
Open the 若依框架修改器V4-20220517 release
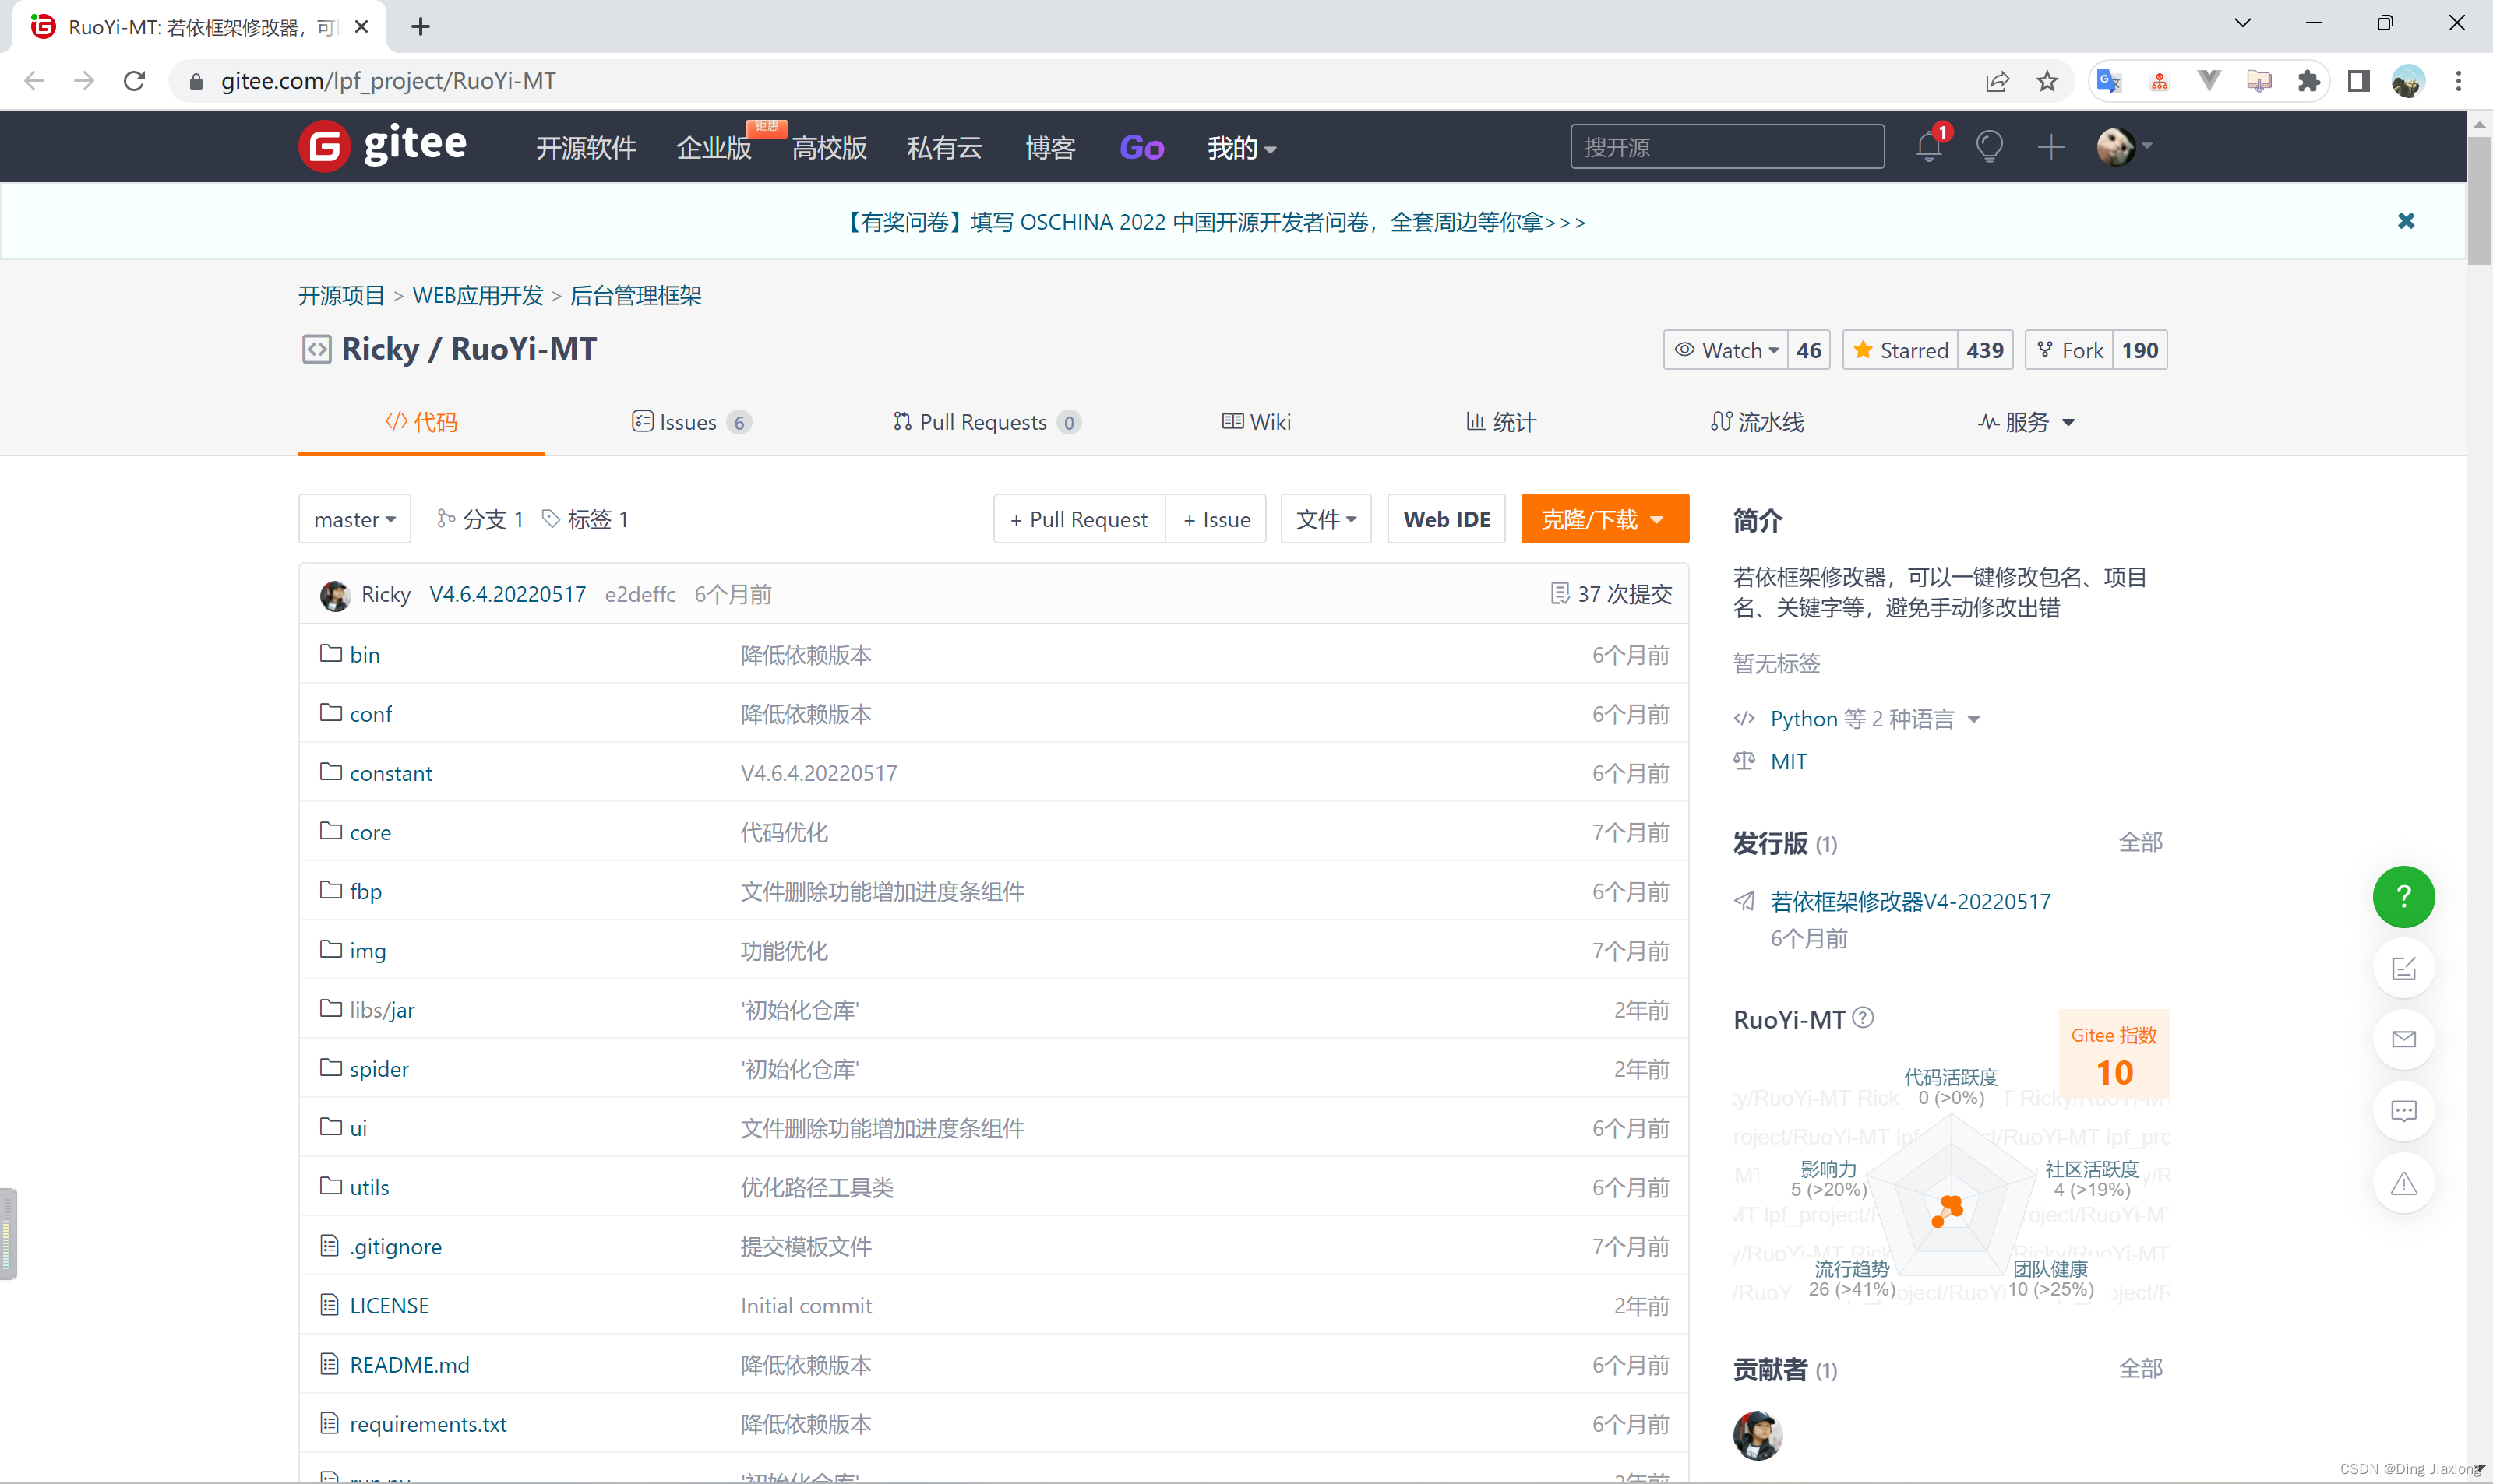coord(1909,901)
